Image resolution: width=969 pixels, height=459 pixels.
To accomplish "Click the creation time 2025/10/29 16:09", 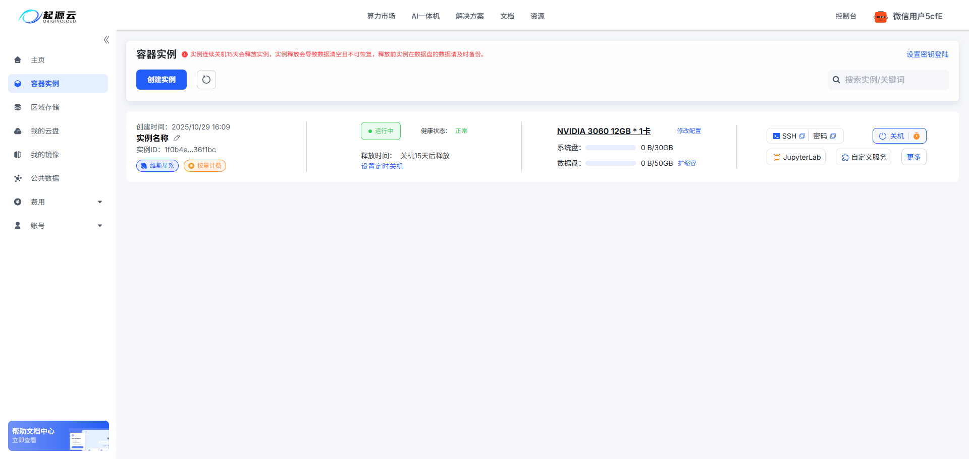I will 201,127.
